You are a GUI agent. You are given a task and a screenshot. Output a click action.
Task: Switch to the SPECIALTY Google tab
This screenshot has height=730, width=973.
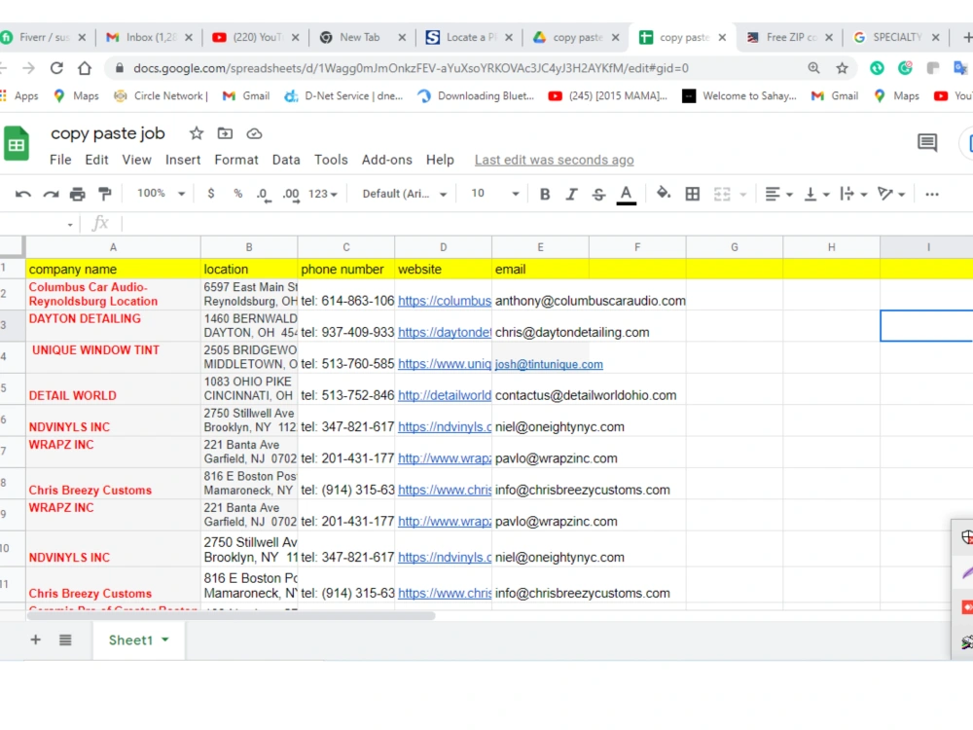897,37
